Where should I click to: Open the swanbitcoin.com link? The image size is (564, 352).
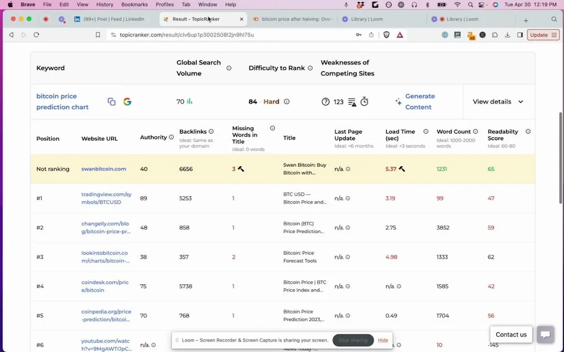[104, 169]
